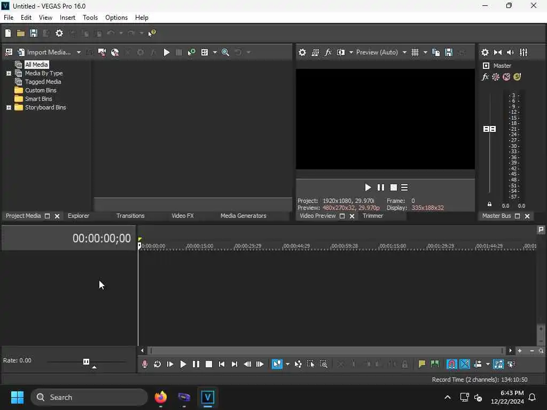Viewport: 547px width, 410px height.
Task: Click the timeline Record microphone button
Action: pyautogui.click(x=144, y=364)
